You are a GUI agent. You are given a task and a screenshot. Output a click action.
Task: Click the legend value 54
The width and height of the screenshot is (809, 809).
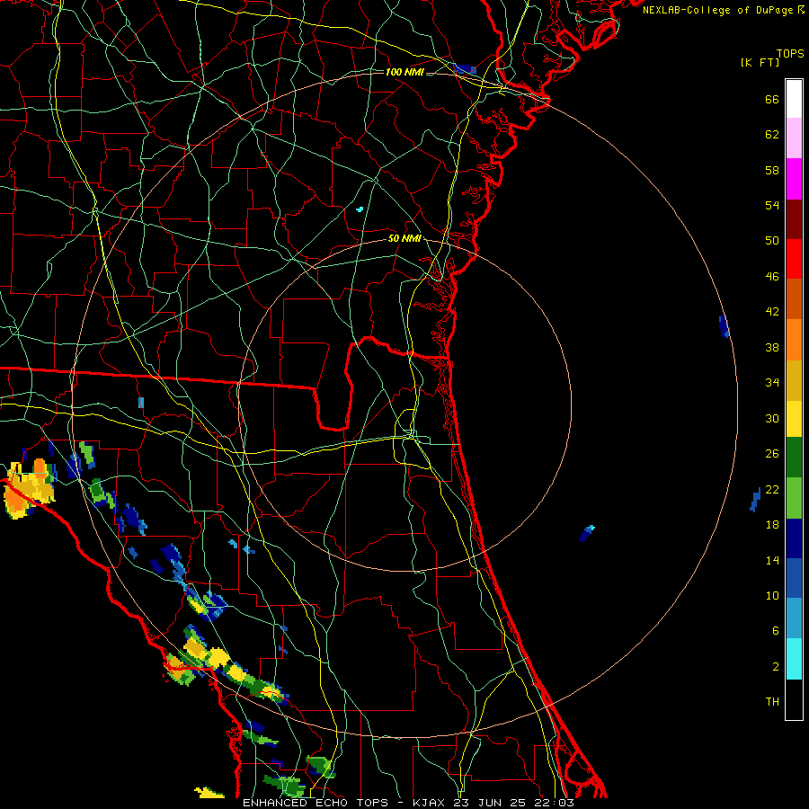point(772,205)
